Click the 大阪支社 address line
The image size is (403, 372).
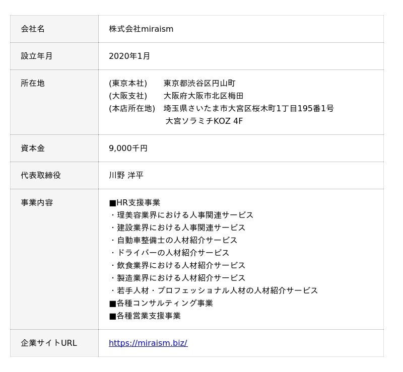(176, 96)
